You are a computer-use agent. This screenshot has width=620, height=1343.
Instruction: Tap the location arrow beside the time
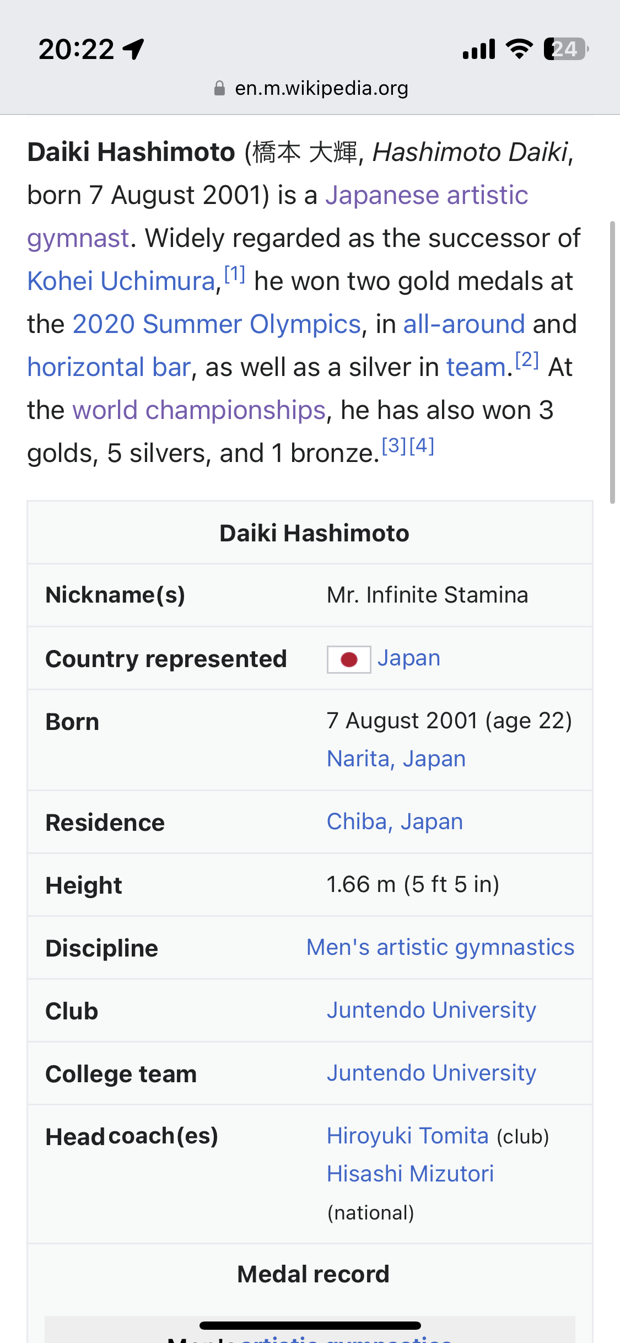click(x=133, y=49)
